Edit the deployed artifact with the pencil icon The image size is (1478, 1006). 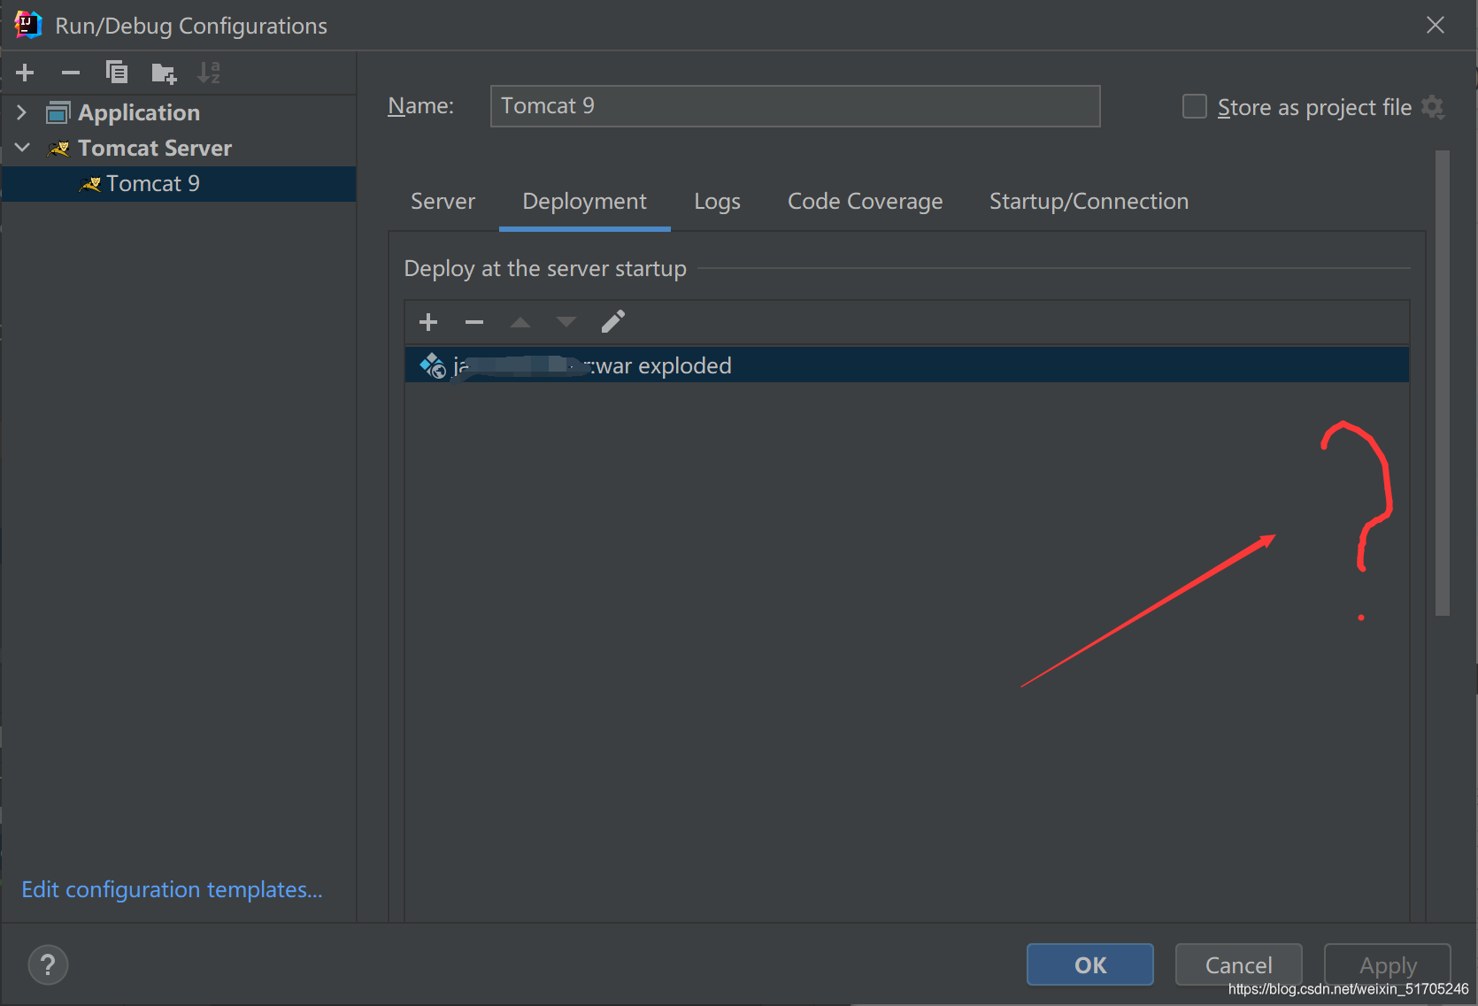click(x=612, y=321)
